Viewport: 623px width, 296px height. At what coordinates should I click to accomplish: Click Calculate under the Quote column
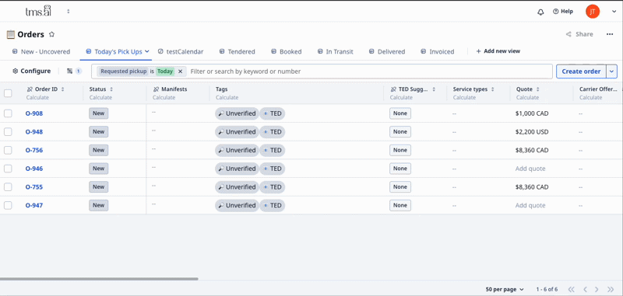click(x=528, y=97)
